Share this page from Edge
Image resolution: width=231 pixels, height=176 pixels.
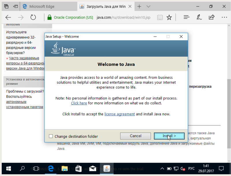(x=212, y=17)
